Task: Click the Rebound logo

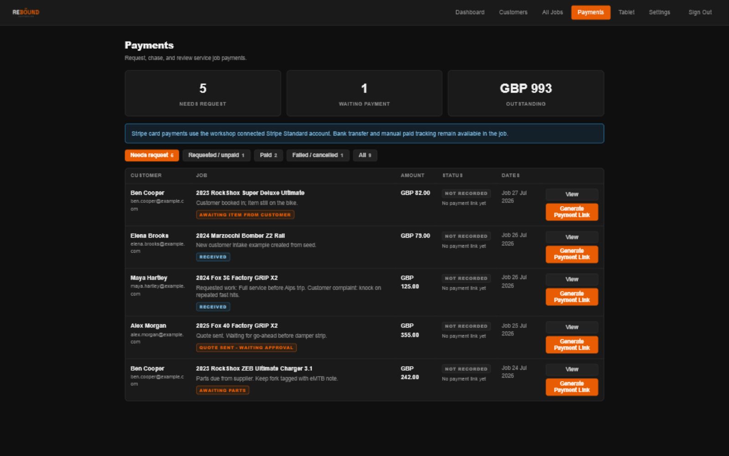Action: click(x=26, y=12)
